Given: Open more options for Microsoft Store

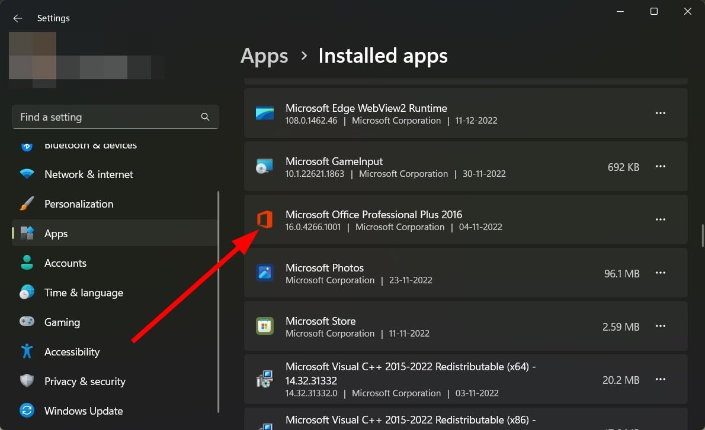Looking at the screenshot, I should [x=661, y=326].
